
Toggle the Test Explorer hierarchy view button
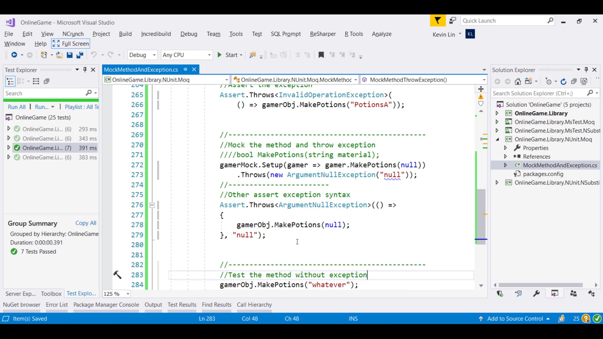[x=10, y=82]
